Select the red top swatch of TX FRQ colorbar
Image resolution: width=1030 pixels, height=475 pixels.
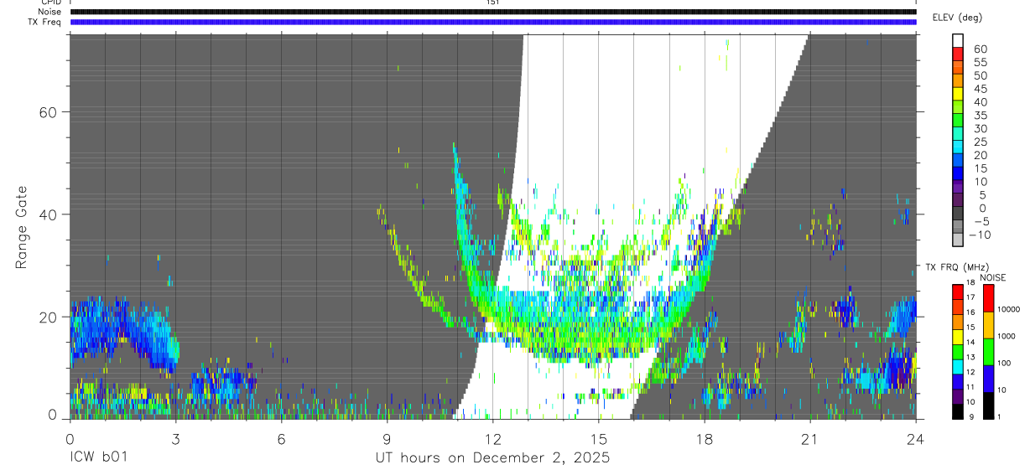click(x=957, y=292)
